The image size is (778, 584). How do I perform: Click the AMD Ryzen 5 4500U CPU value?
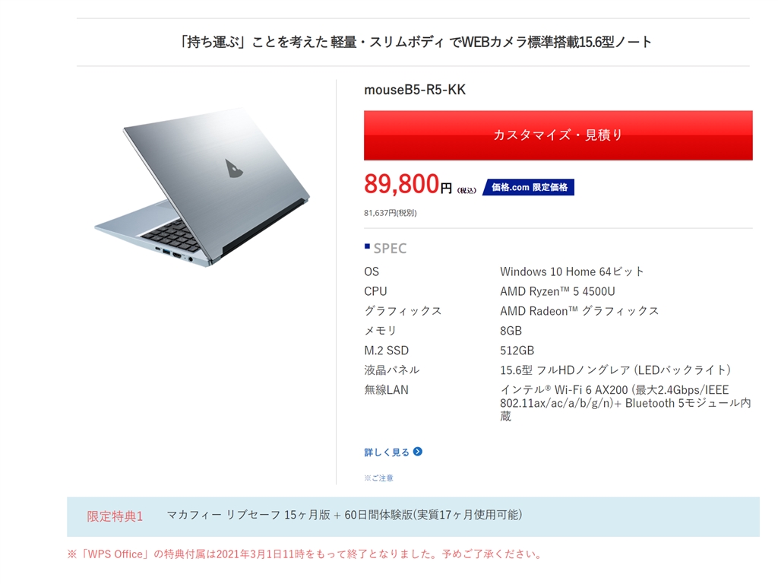pyautogui.click(x=557, y=291)
